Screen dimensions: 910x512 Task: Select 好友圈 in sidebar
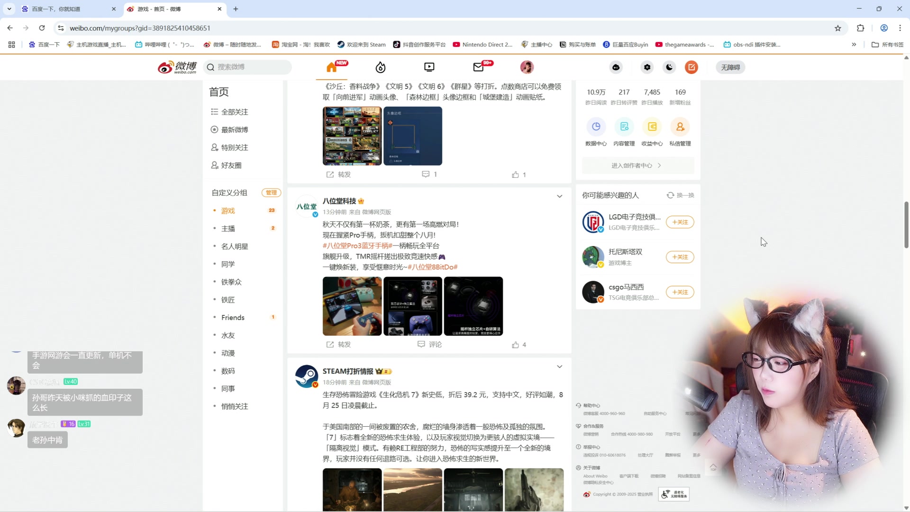pos(231,165)
